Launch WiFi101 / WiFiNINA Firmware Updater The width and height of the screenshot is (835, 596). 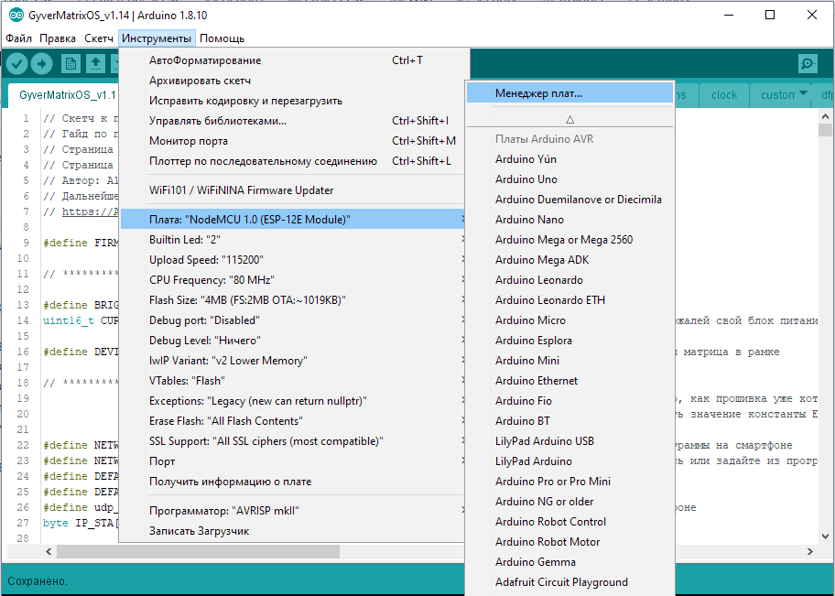coord(293,190)
